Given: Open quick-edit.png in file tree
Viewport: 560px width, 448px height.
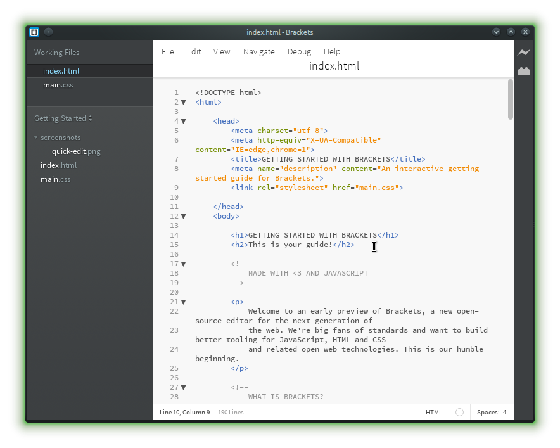Looking at the screenshot, I should pos(76,151).
